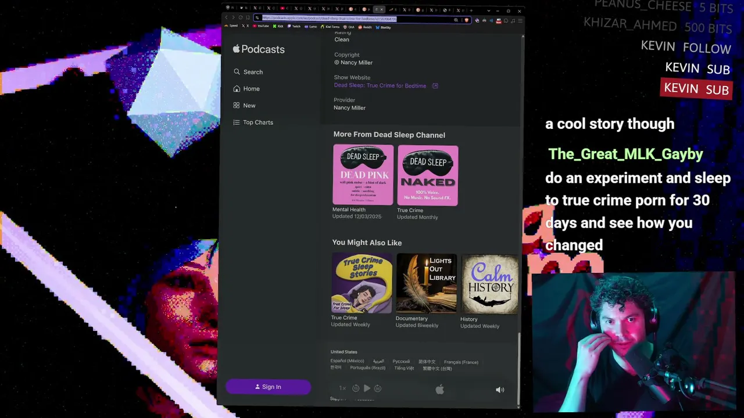Close the active browser tab

point(382,9)
